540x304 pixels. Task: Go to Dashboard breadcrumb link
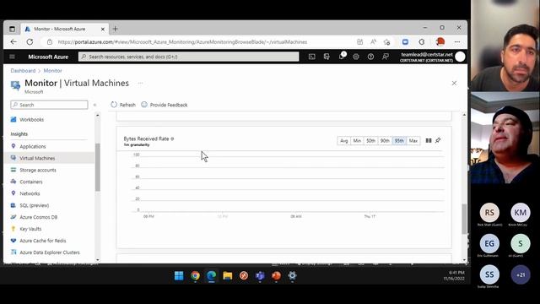23,71
